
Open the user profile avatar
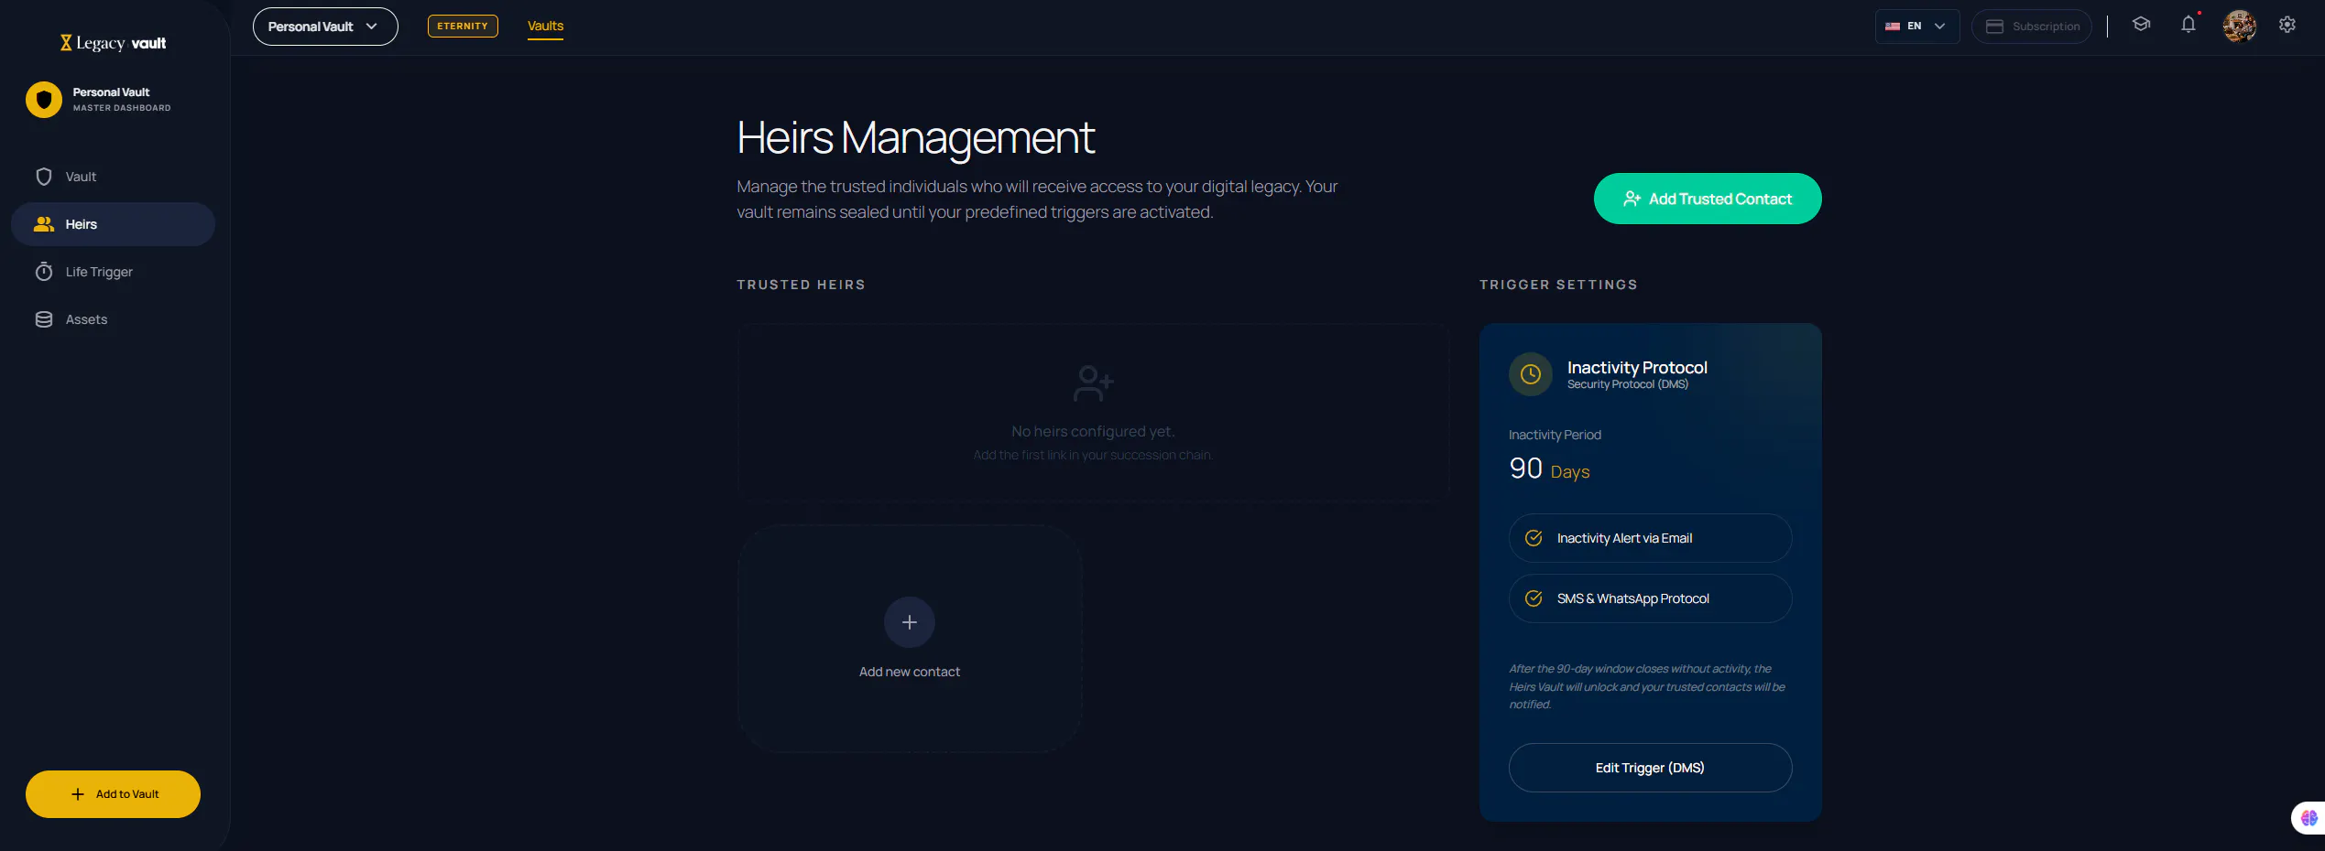point(2239,26)
